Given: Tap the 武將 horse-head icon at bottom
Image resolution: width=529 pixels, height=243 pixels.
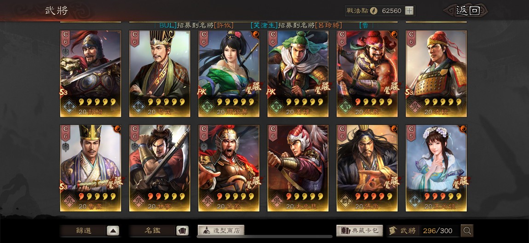Looking at the screenshot, I should click(392, 231).
